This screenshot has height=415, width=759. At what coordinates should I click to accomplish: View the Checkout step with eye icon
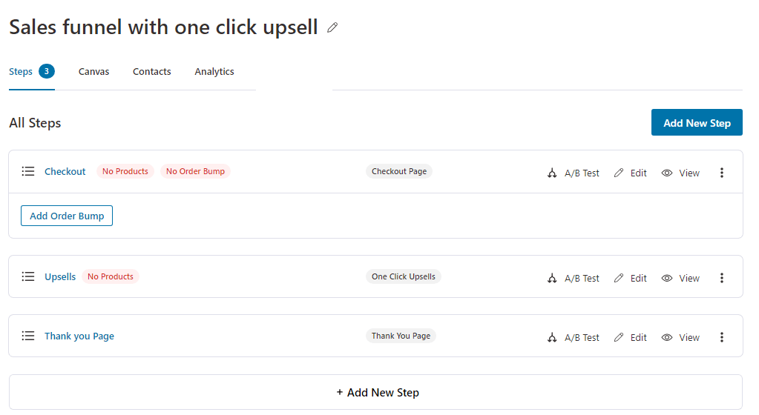click(x=680, y=173)
